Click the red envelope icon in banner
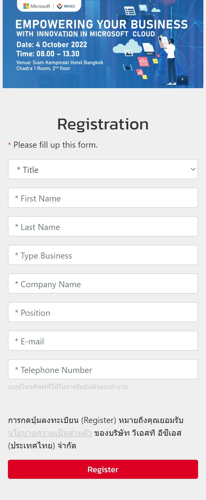The image size is (206, 500). point(143,62)
